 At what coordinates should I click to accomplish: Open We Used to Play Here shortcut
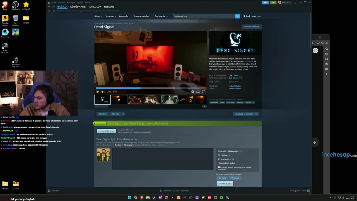click(16, 62)
